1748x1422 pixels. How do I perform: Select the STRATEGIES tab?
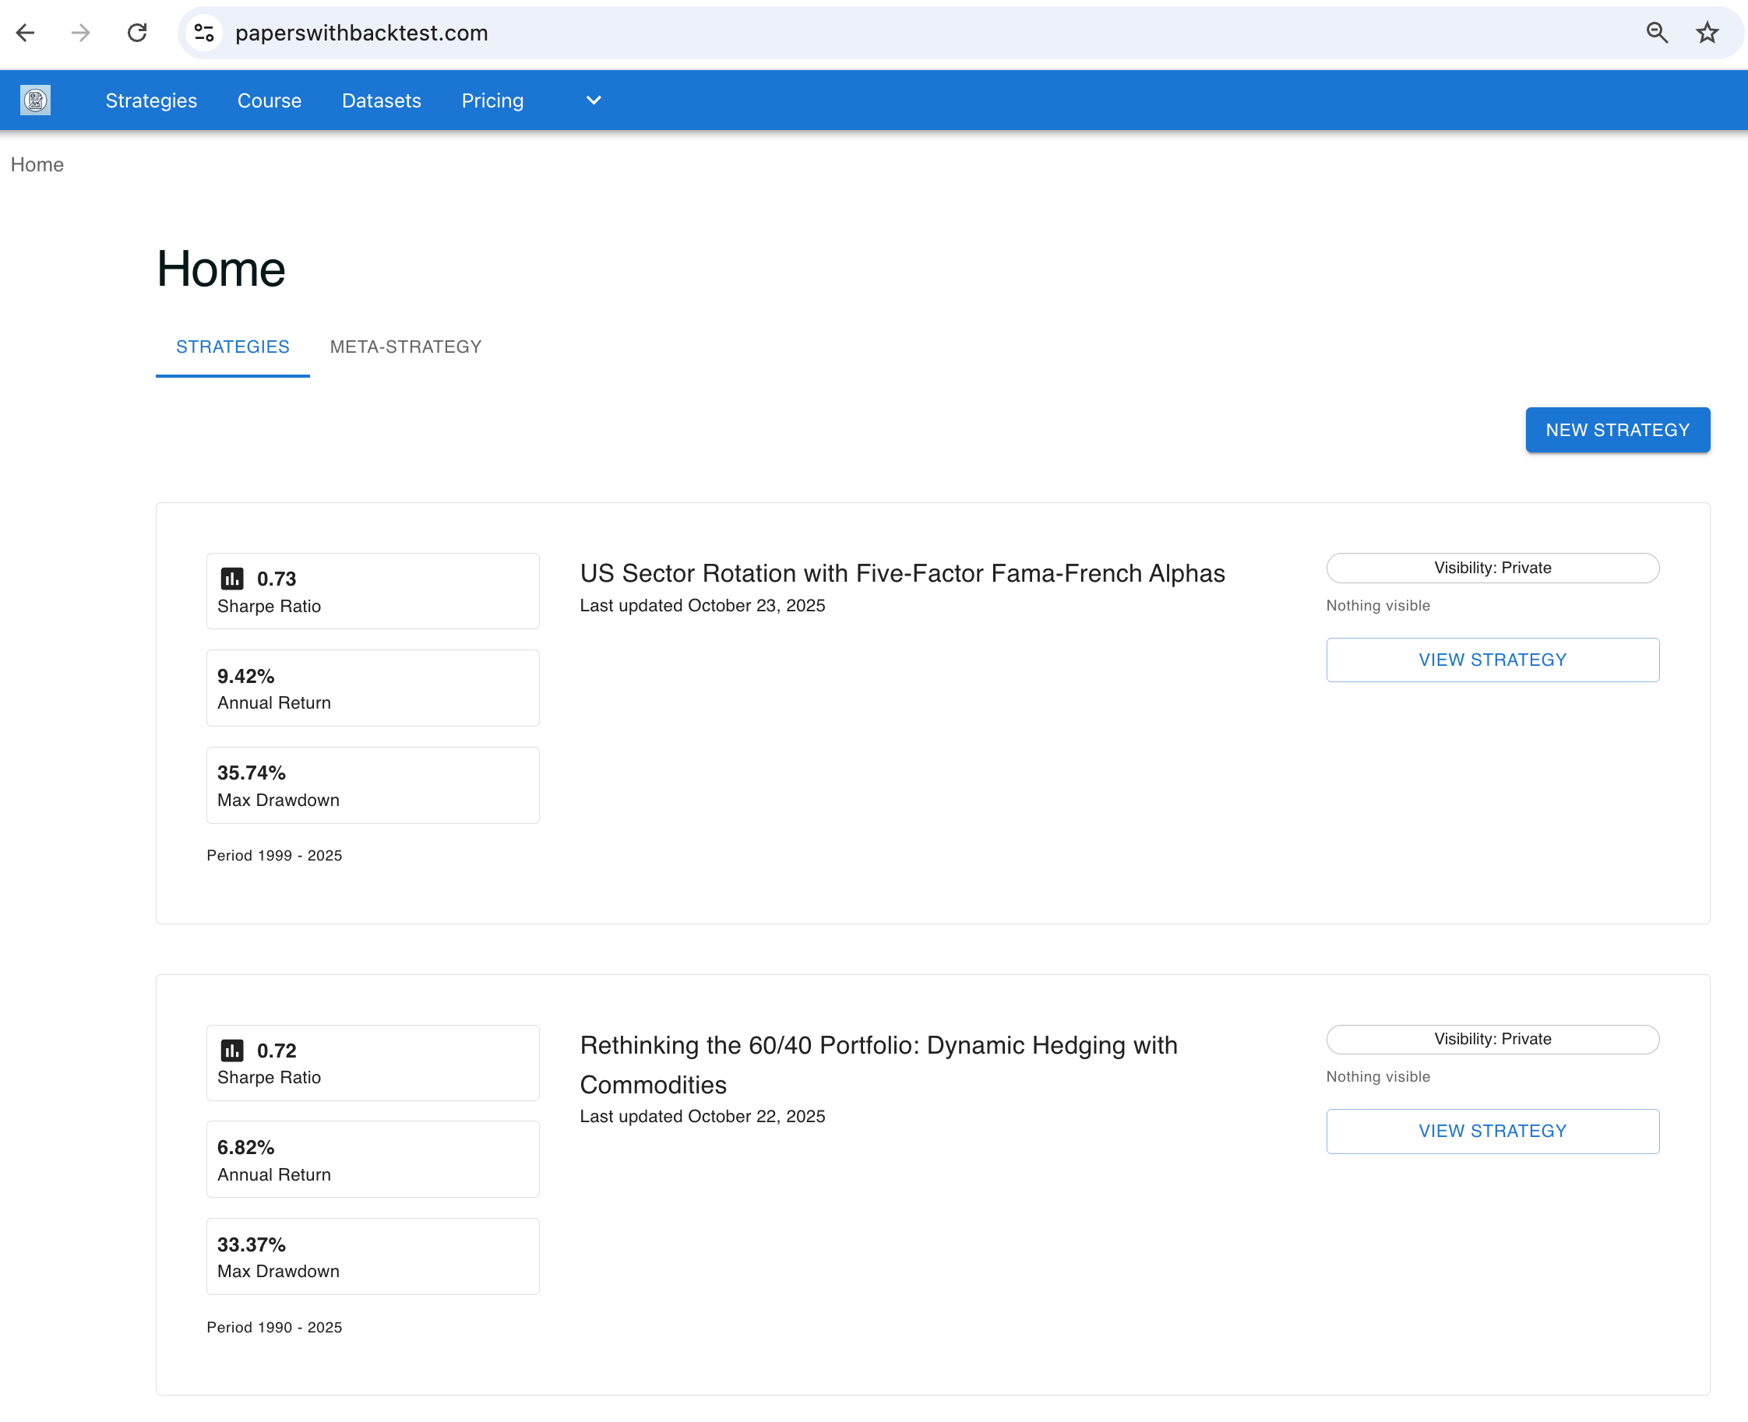pos(233,347)
